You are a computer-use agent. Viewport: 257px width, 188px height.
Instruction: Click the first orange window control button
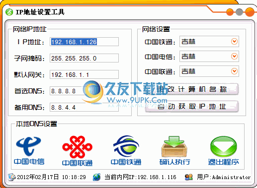[x=230, y=12]
